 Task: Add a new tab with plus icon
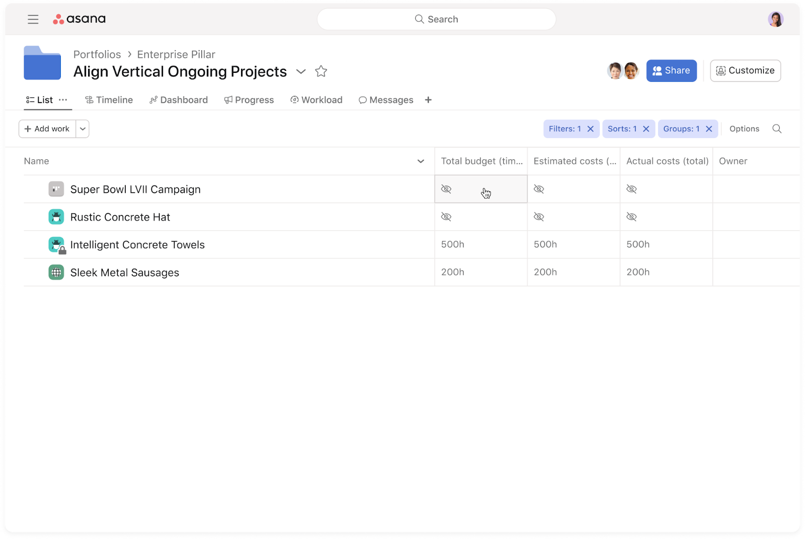coord(428,100)
